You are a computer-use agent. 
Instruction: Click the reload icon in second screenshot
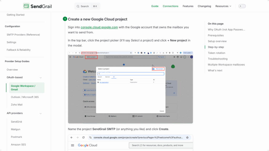[83, 137]
